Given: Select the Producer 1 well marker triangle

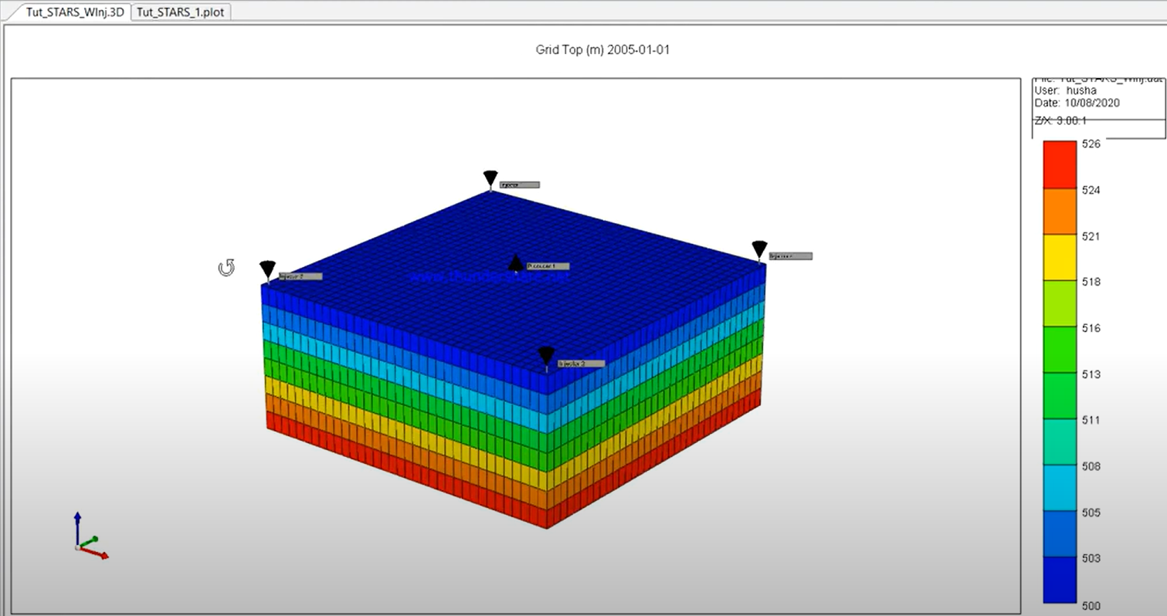Looking at the screenshot, I should [516, 263].
